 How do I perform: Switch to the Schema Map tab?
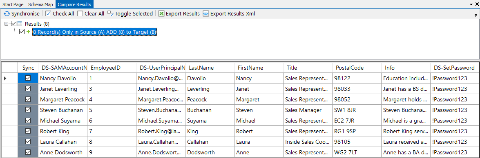(x=40, y=4)
